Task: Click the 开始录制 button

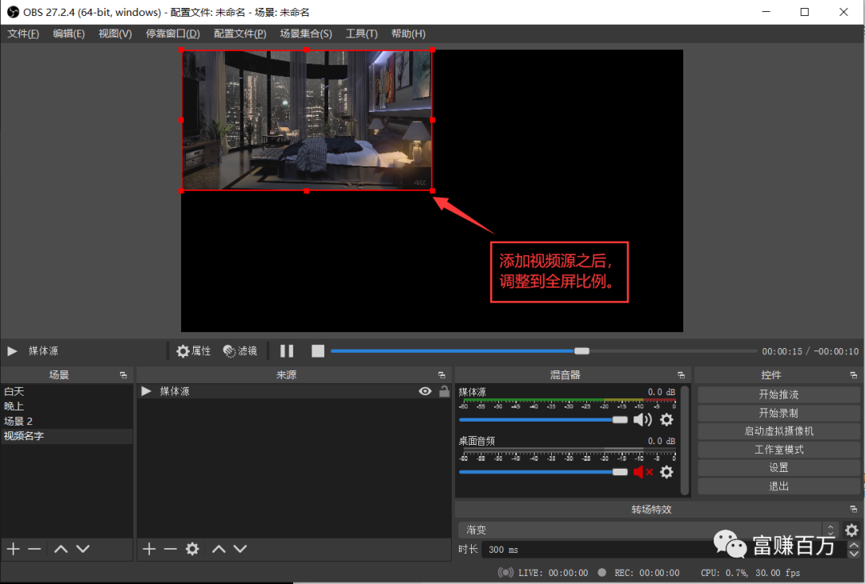Action: click(778, 413)
